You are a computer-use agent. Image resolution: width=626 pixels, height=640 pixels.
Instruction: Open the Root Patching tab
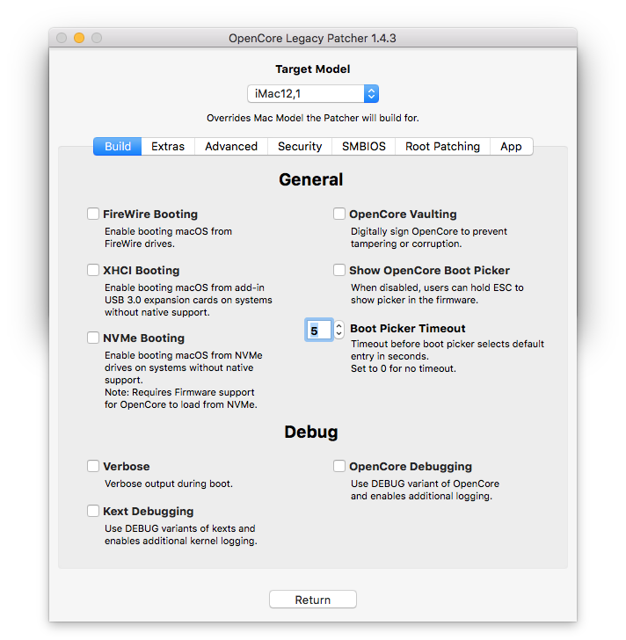pyautogui.click(x=443, y=147)
